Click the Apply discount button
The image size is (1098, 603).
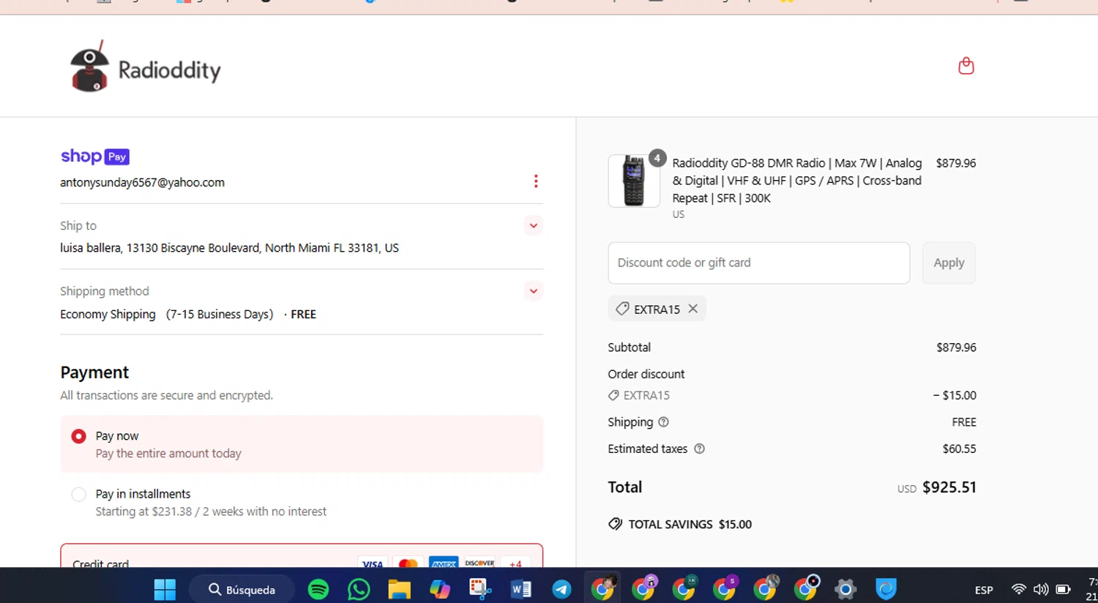949,263
